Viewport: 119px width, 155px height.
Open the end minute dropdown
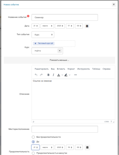click(x=79, y=147)
